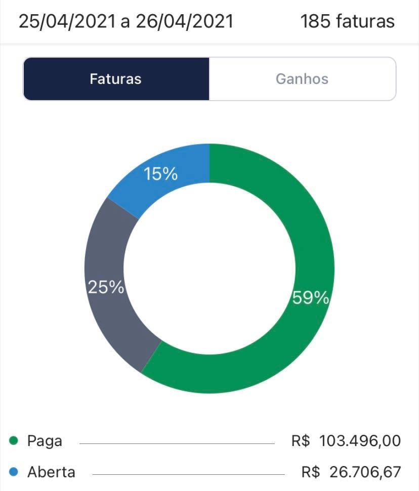419x491 pixels.
Task: Tap the 15% percentage label
Action: (x=161, y=174)
